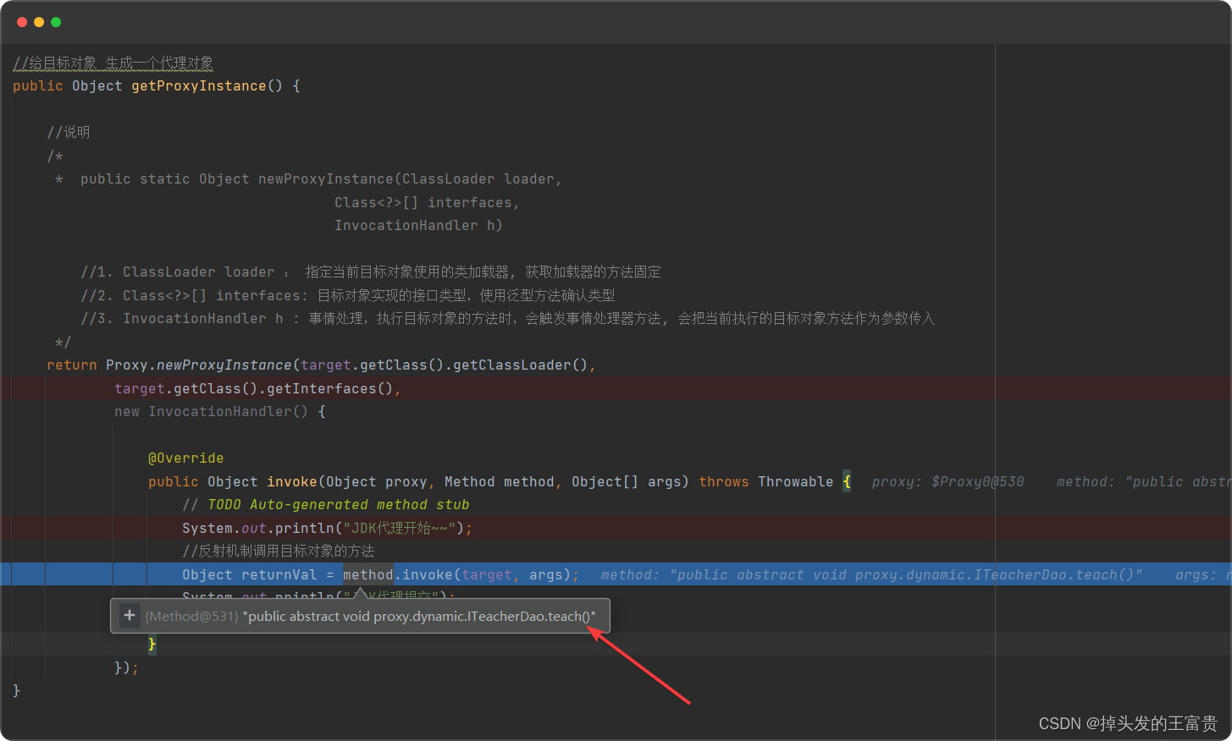The width and height of the screenshot is (1232, 741).
Task: Click the inline hint proxy: $Proxy0@530
Action: point(947,481)
